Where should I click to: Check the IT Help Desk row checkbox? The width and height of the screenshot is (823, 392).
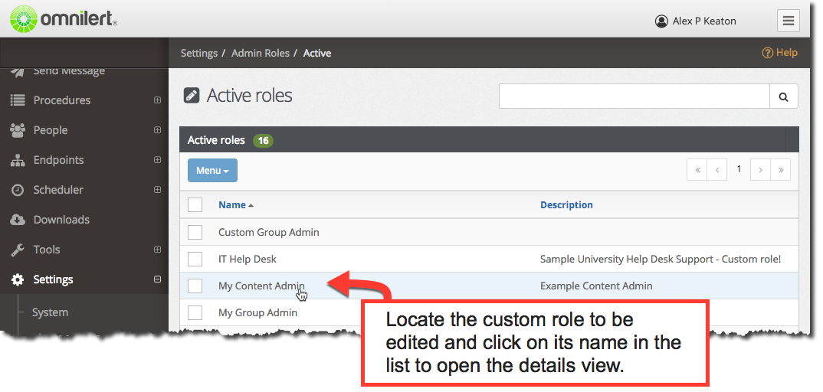(x=195, y=259)
